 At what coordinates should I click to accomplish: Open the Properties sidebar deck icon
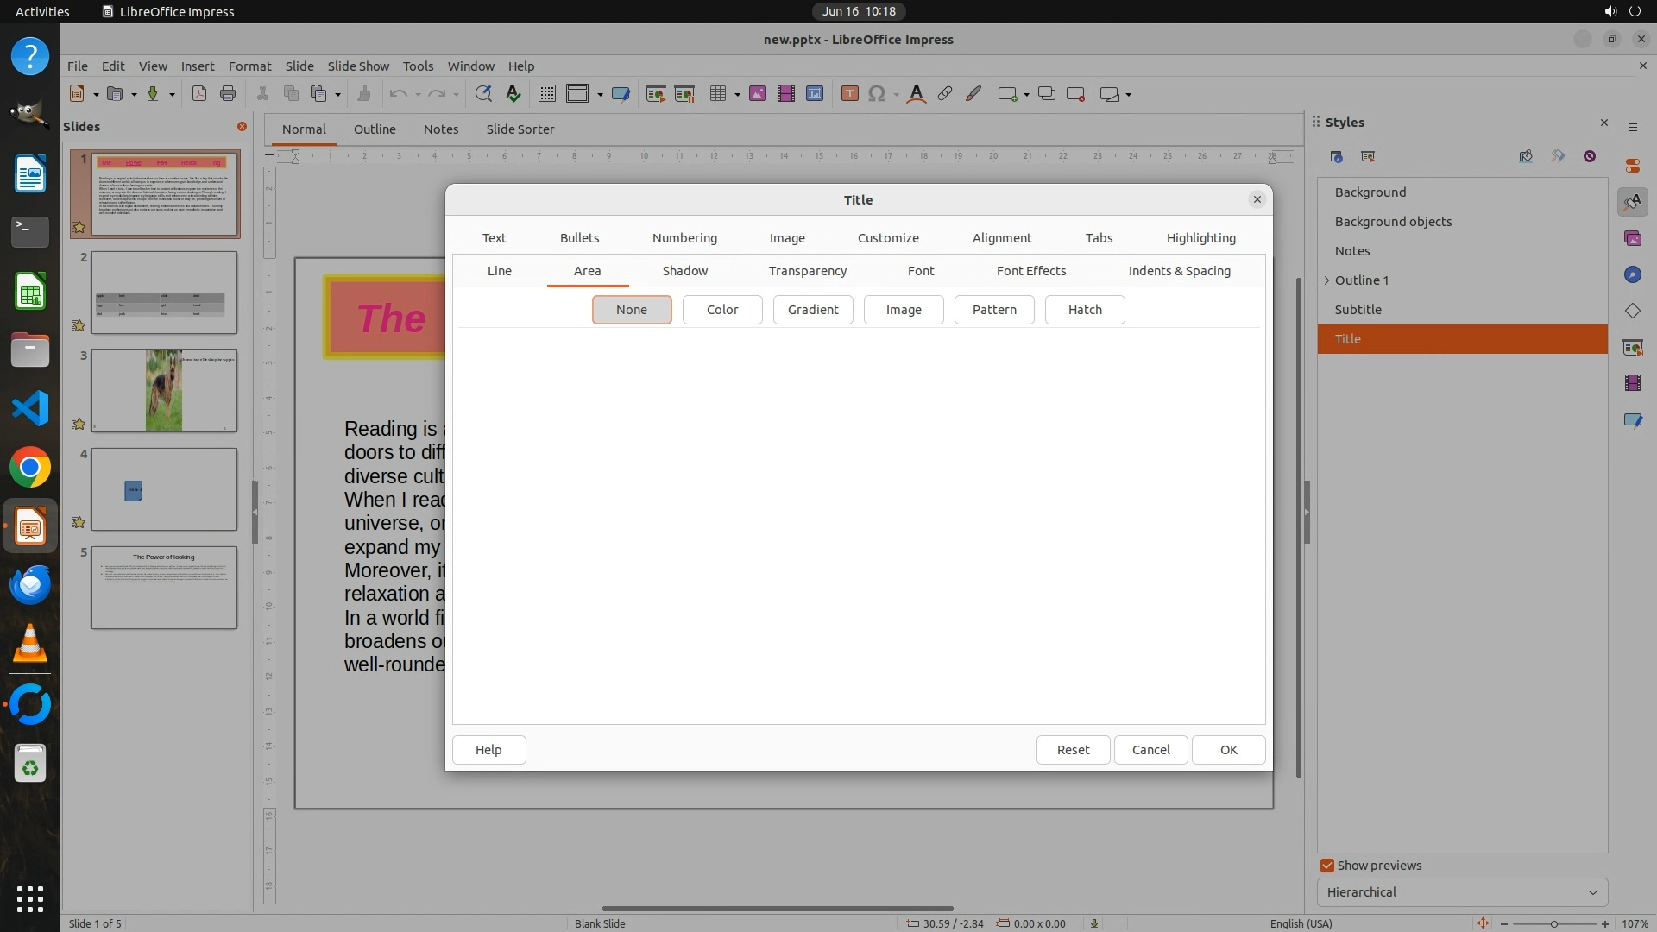1632,166
